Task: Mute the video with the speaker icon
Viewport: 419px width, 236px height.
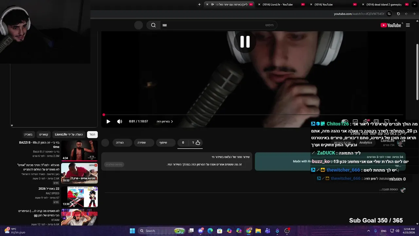Action: click(x=119, y=122)
